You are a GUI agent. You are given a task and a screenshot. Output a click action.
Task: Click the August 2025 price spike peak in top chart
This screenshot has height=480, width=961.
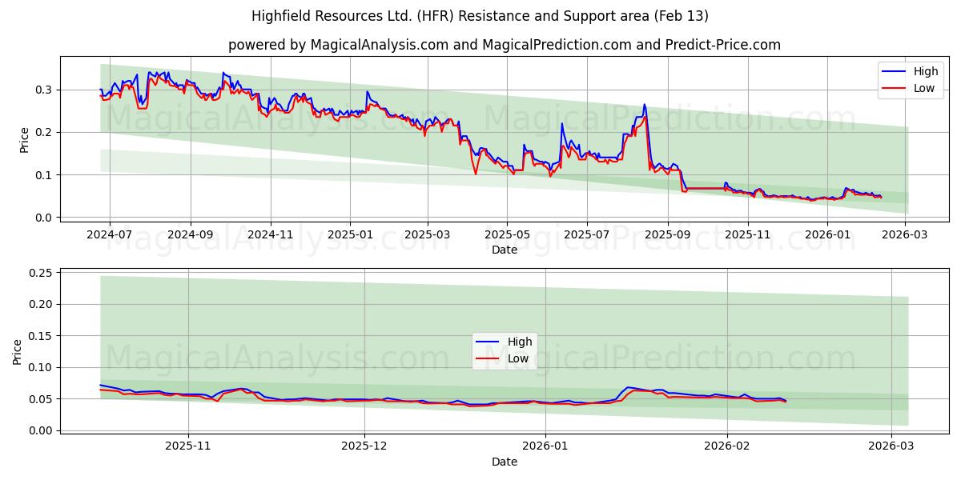(x=644, y=105)
